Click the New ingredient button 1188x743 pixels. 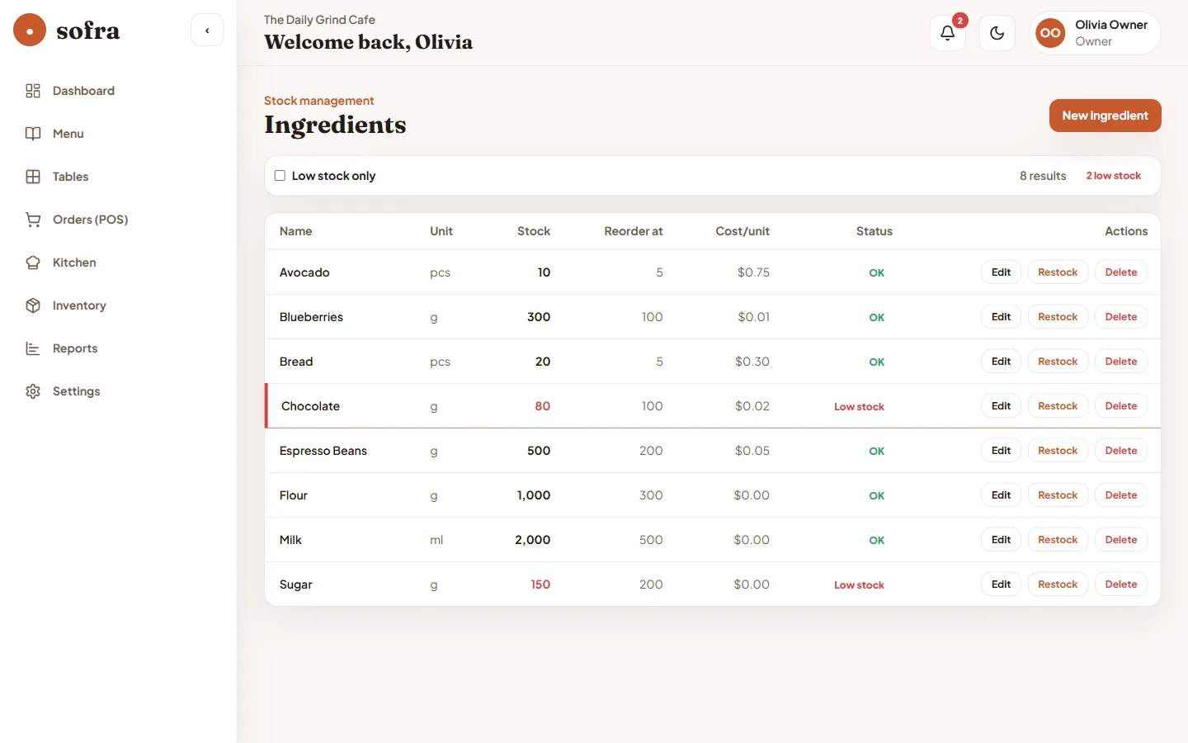pos(1105,116)
